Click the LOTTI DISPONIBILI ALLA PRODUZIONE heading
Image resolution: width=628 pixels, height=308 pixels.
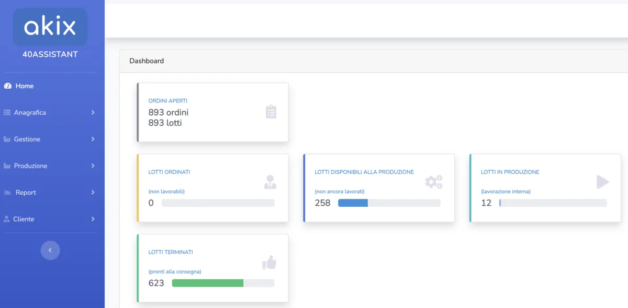pyautogui.click(x=364, y=172)
